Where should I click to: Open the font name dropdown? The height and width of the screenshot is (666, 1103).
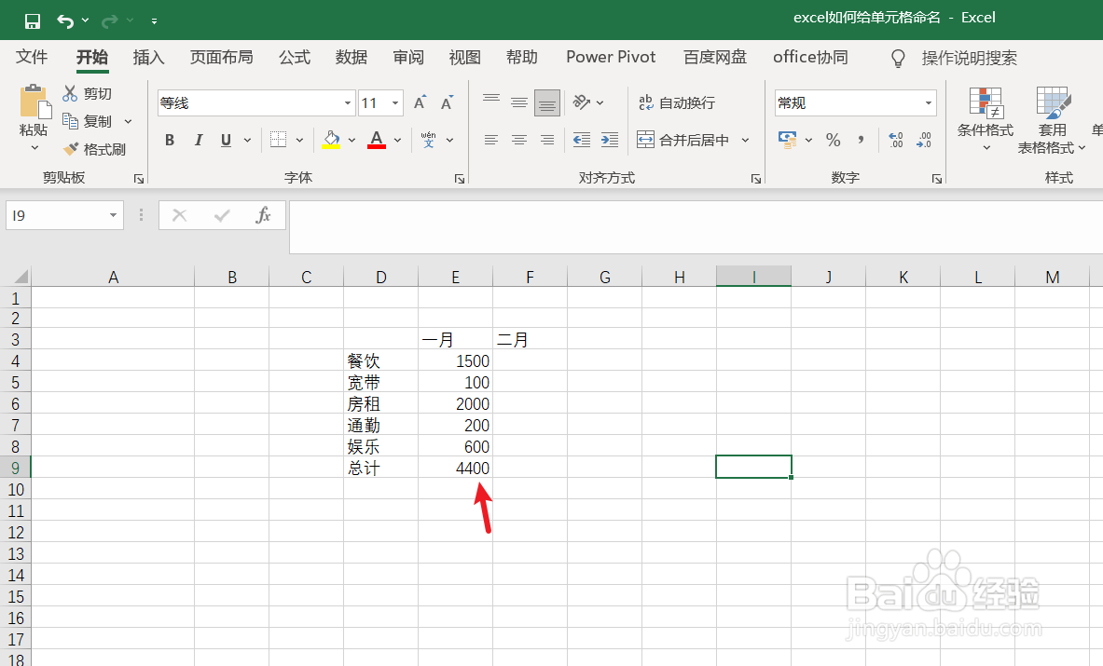346,102
